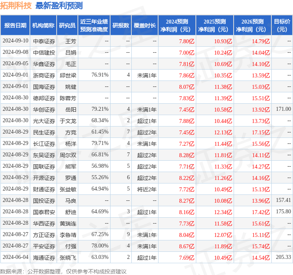Click the 覆盖时长 column header
Viewport: 293px width, 275px height.
point(145,26)
